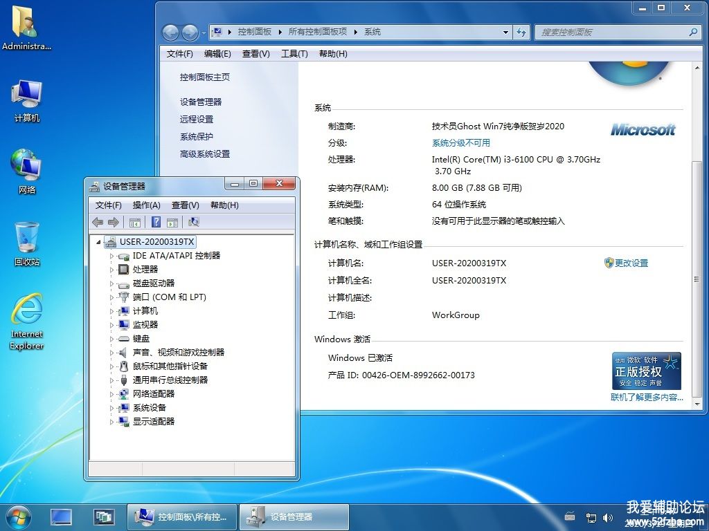Click 正版授权 genuine Microsoft badge
The width and height of the screenshot is (709, 531).
tap(647, 371)
